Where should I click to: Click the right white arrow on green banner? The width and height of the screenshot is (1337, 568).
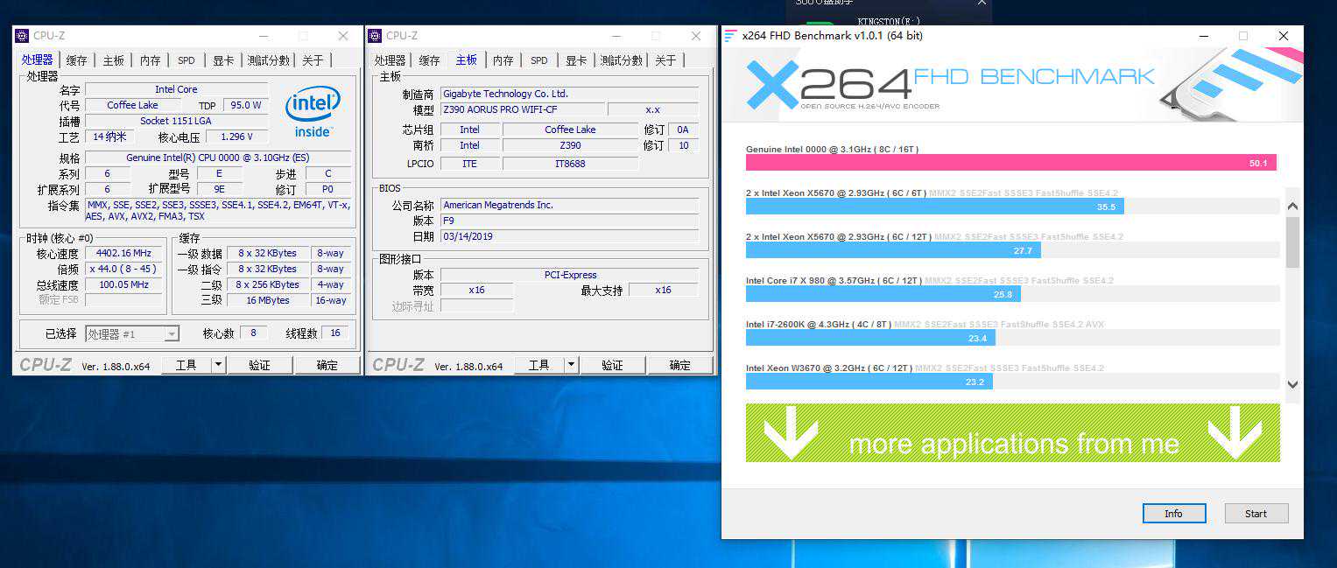coord(1235,434)
